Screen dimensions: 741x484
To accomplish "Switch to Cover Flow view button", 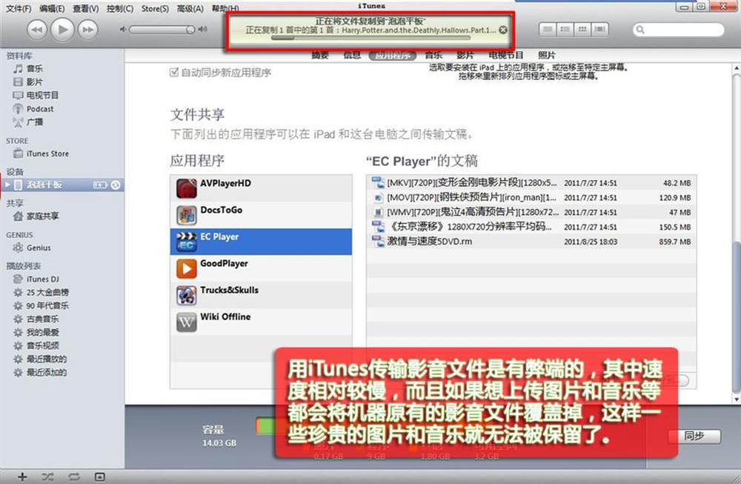I will pos(599,30).
